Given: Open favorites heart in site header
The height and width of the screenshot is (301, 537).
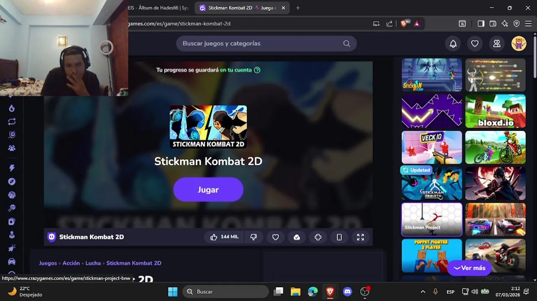Looking at the screenshot, I should [475, 43].
